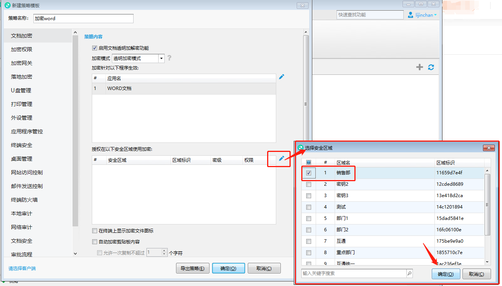Click the left category list's scroll up arrow
Viewport: 502px width, 286px height.
point(75,32)
